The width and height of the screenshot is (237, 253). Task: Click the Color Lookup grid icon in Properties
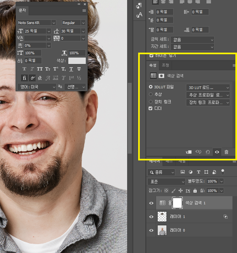click(153, 76)
